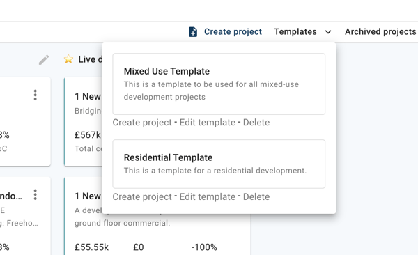418x255 pixels.
Task: Click the pencil edit icon
Action: pos(44,60)
